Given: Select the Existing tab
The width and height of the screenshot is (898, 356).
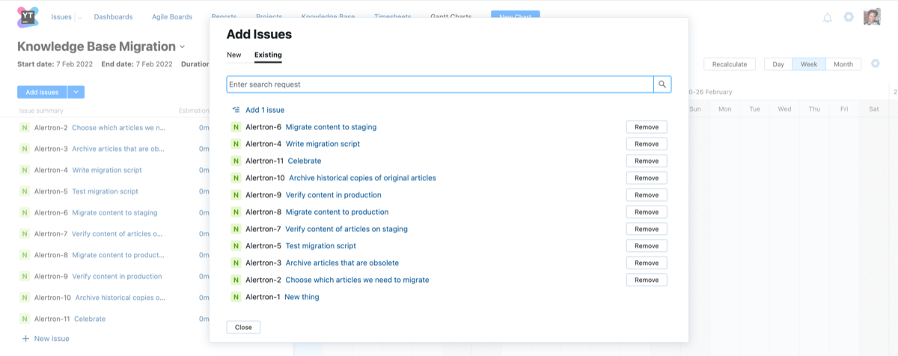Looking at the screenshot, I should (x=268, y=55).
